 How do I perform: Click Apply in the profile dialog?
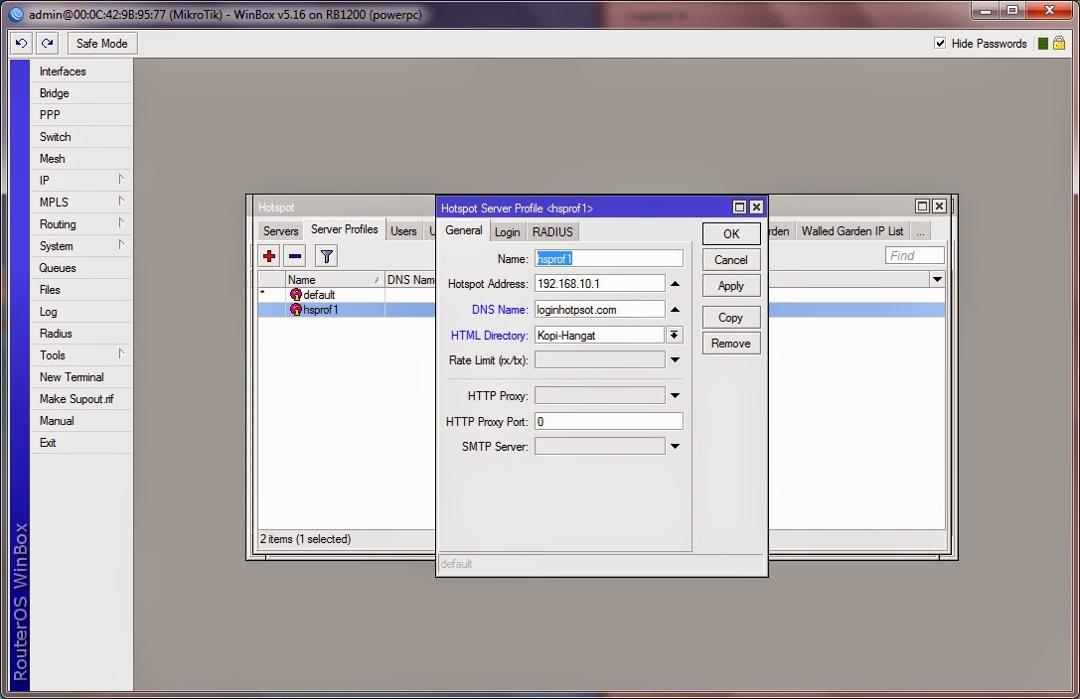coord(731,286)
